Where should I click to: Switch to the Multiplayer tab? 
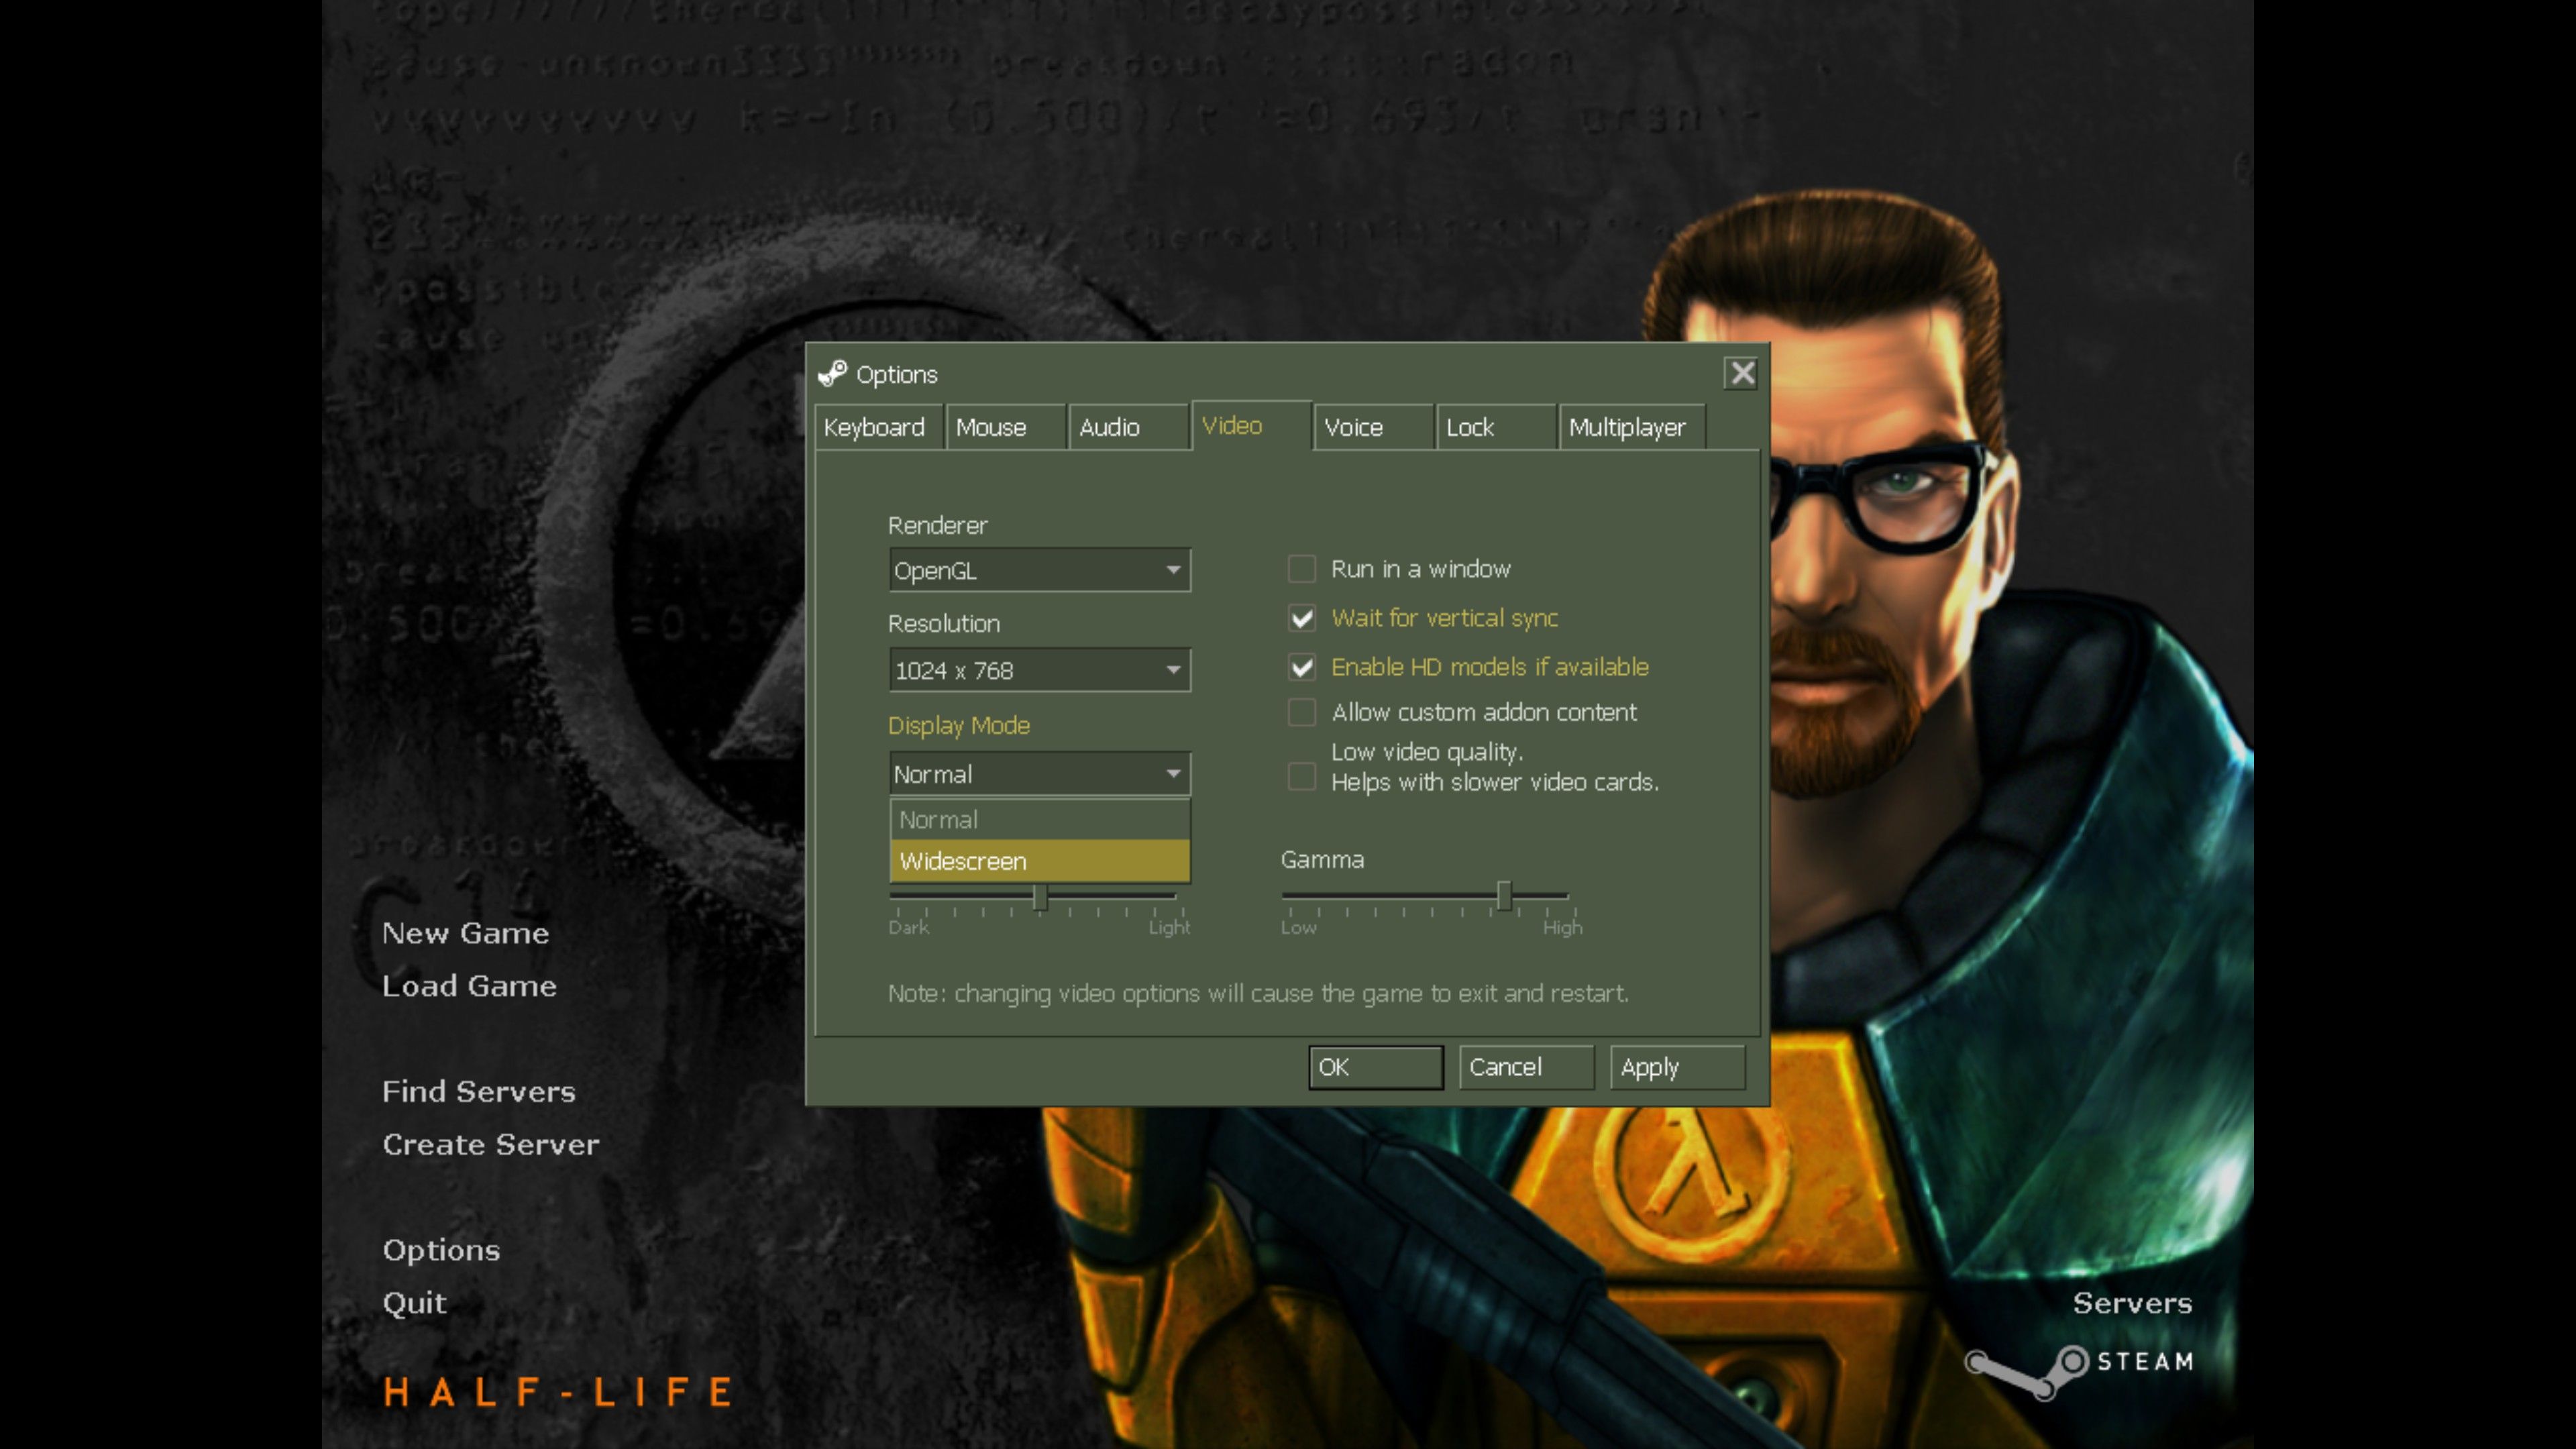[x=1632, y=427]
